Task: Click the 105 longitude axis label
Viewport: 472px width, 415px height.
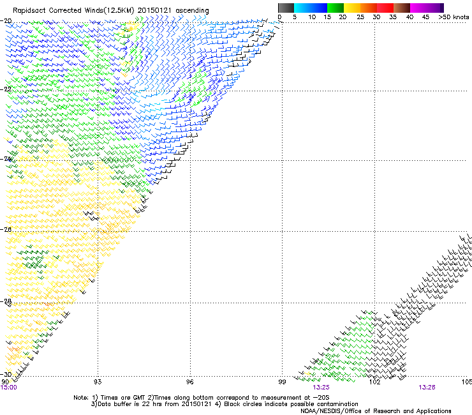Action: [467, 382]
